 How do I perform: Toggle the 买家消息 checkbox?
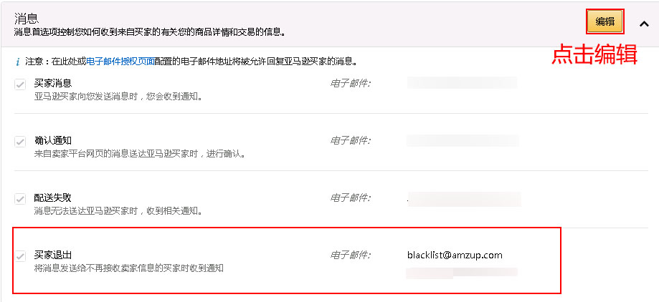(x=20, y=84)
